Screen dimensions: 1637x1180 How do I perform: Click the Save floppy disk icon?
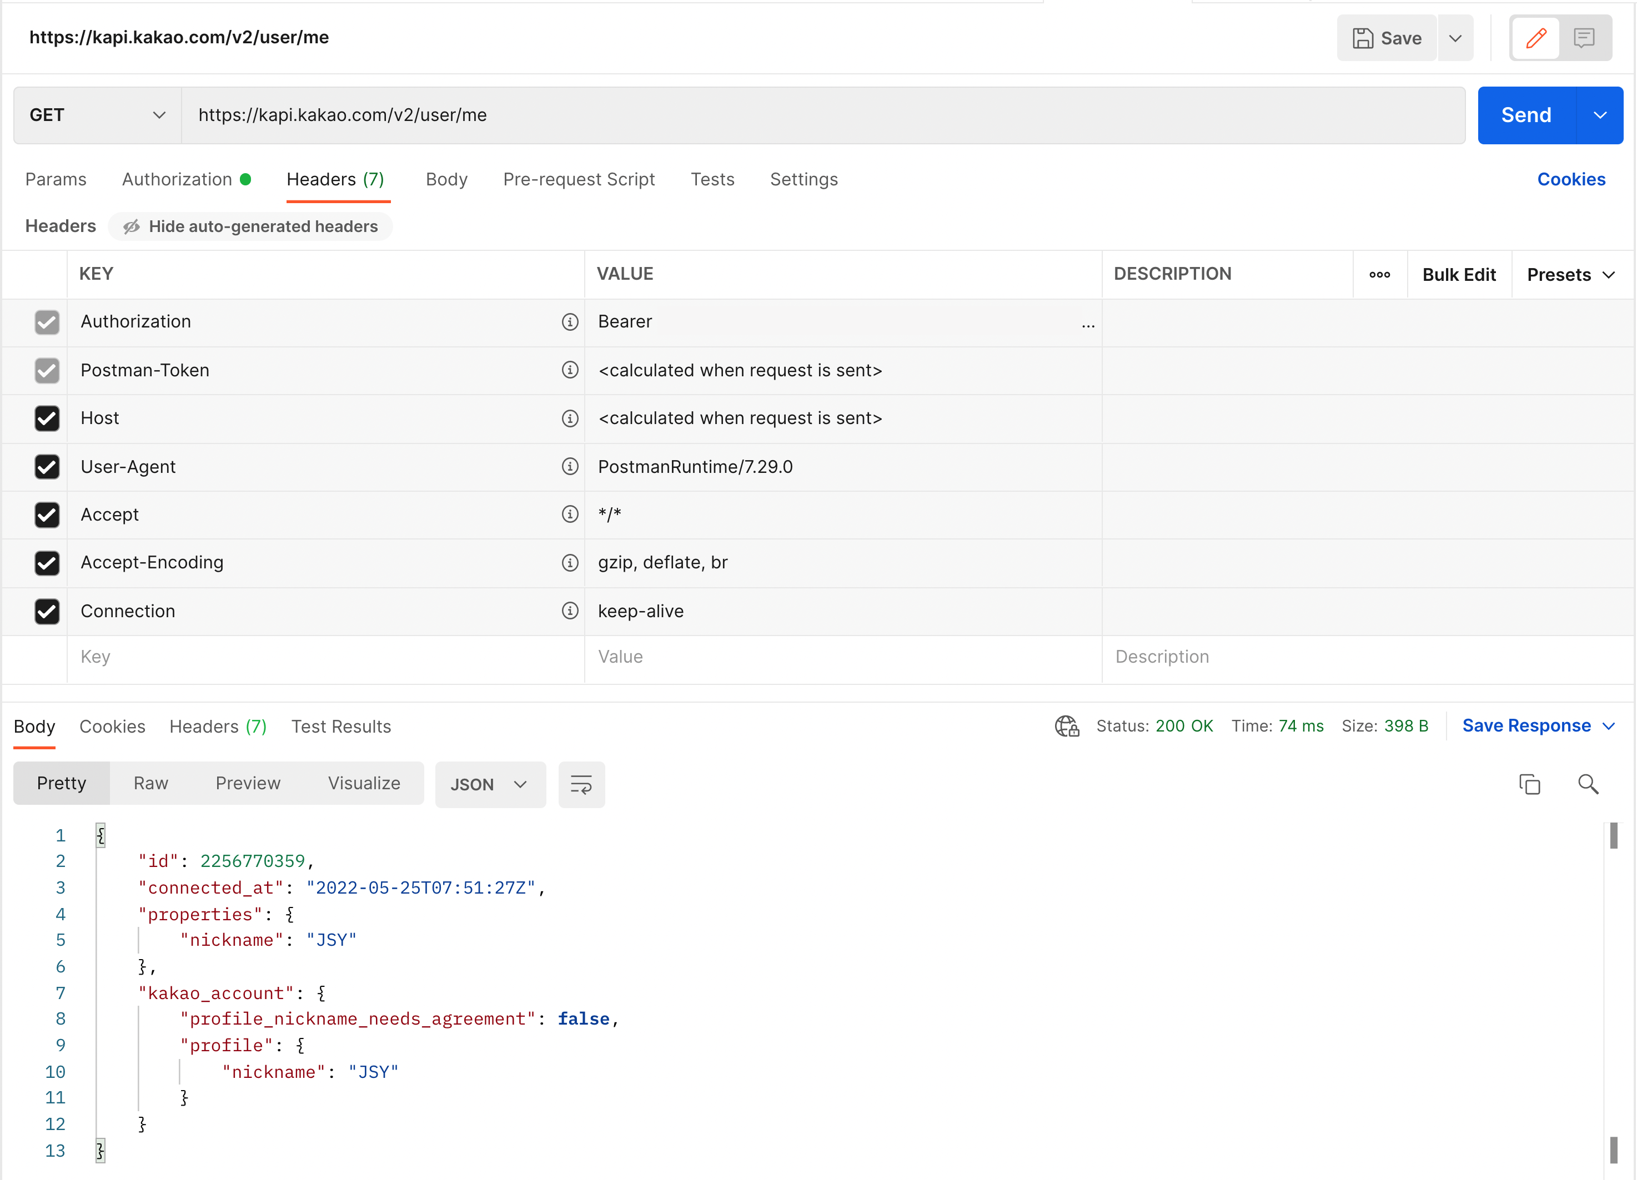coord(1362,38)
